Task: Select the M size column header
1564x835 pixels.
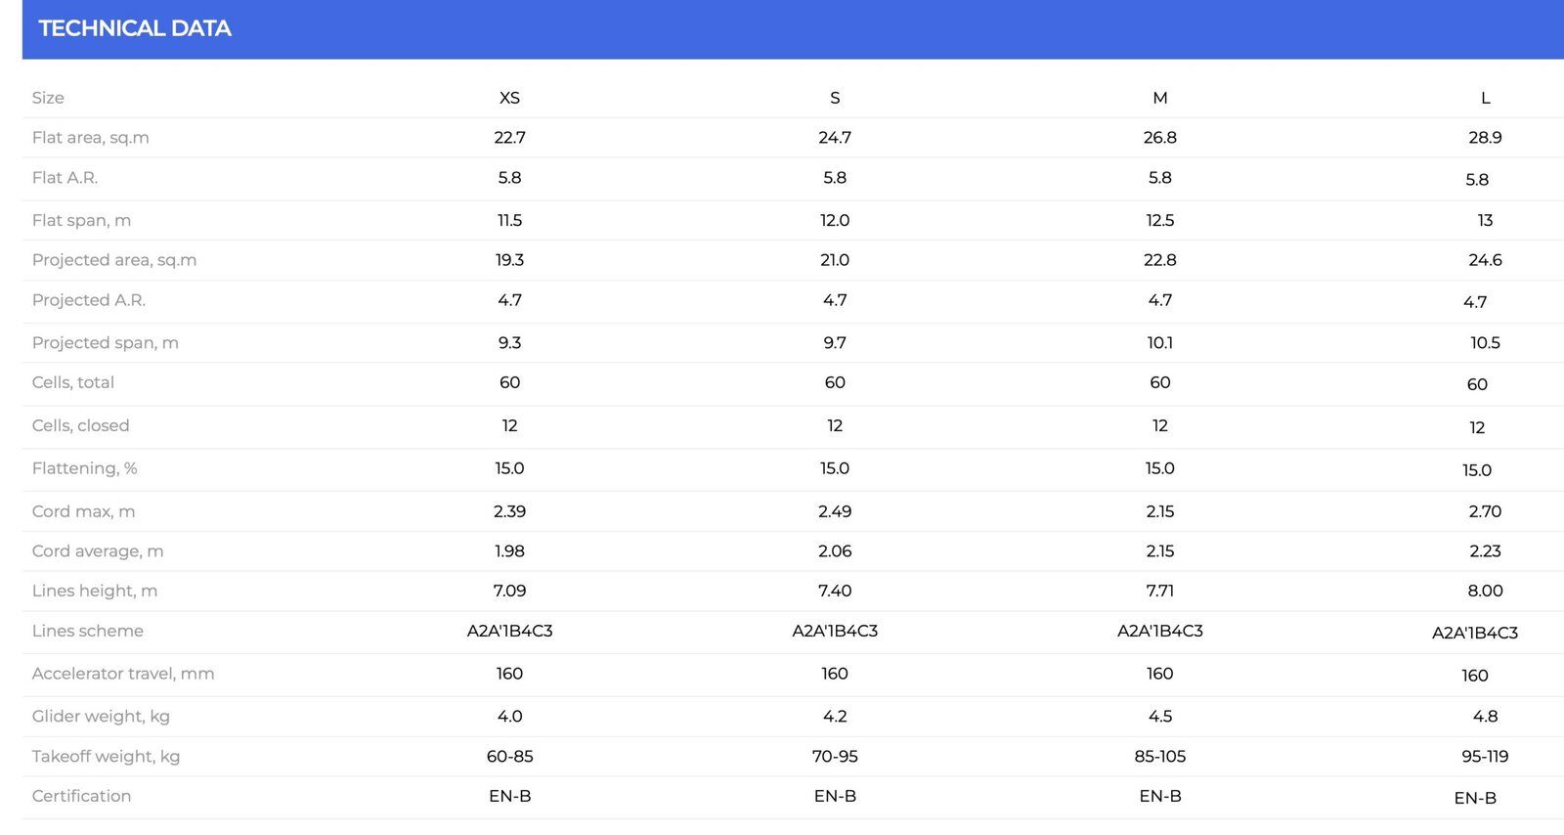Action: (x=1160, y=98)
